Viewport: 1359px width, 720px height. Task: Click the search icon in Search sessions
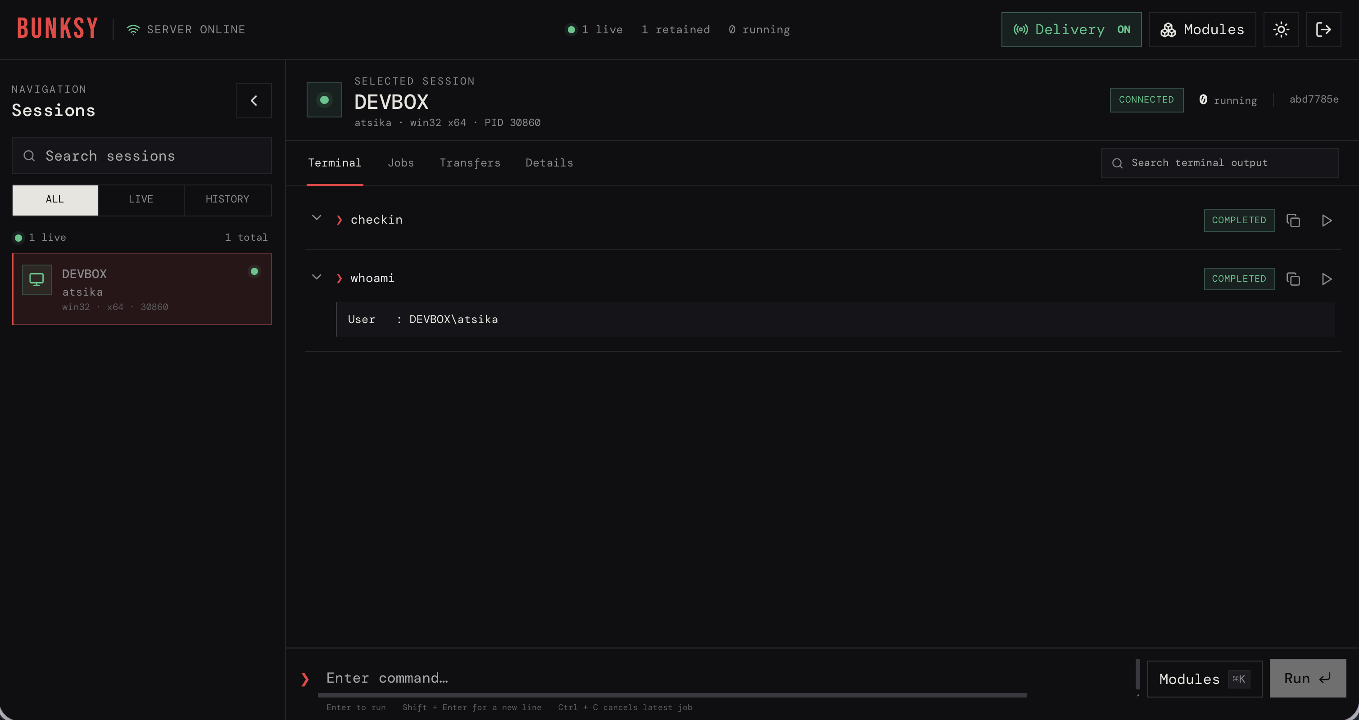coord(29,156)
